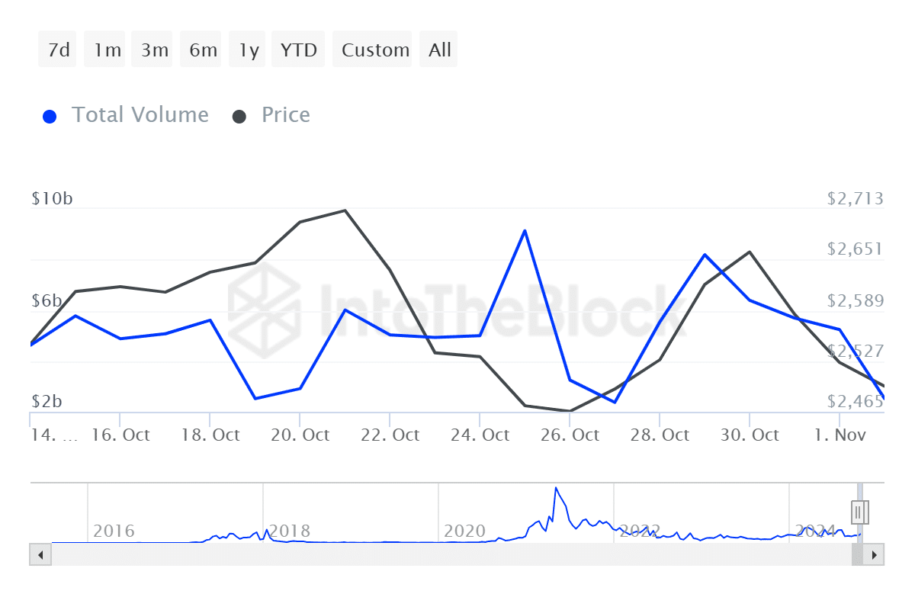Image resolution: width=915 pixels, height=610 pixels.
Task: Toggle the Price series legend
Action: point(285,115)
